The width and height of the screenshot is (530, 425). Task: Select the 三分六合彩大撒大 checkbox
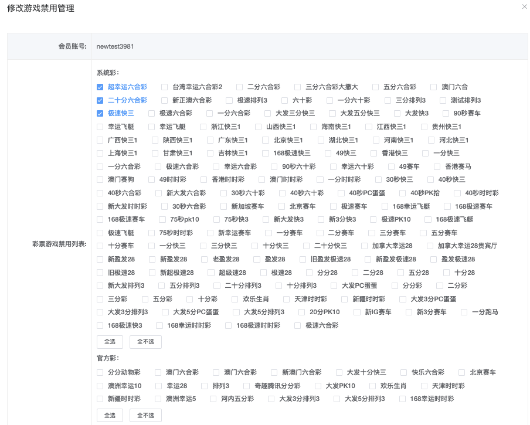[x=298, y=87]
